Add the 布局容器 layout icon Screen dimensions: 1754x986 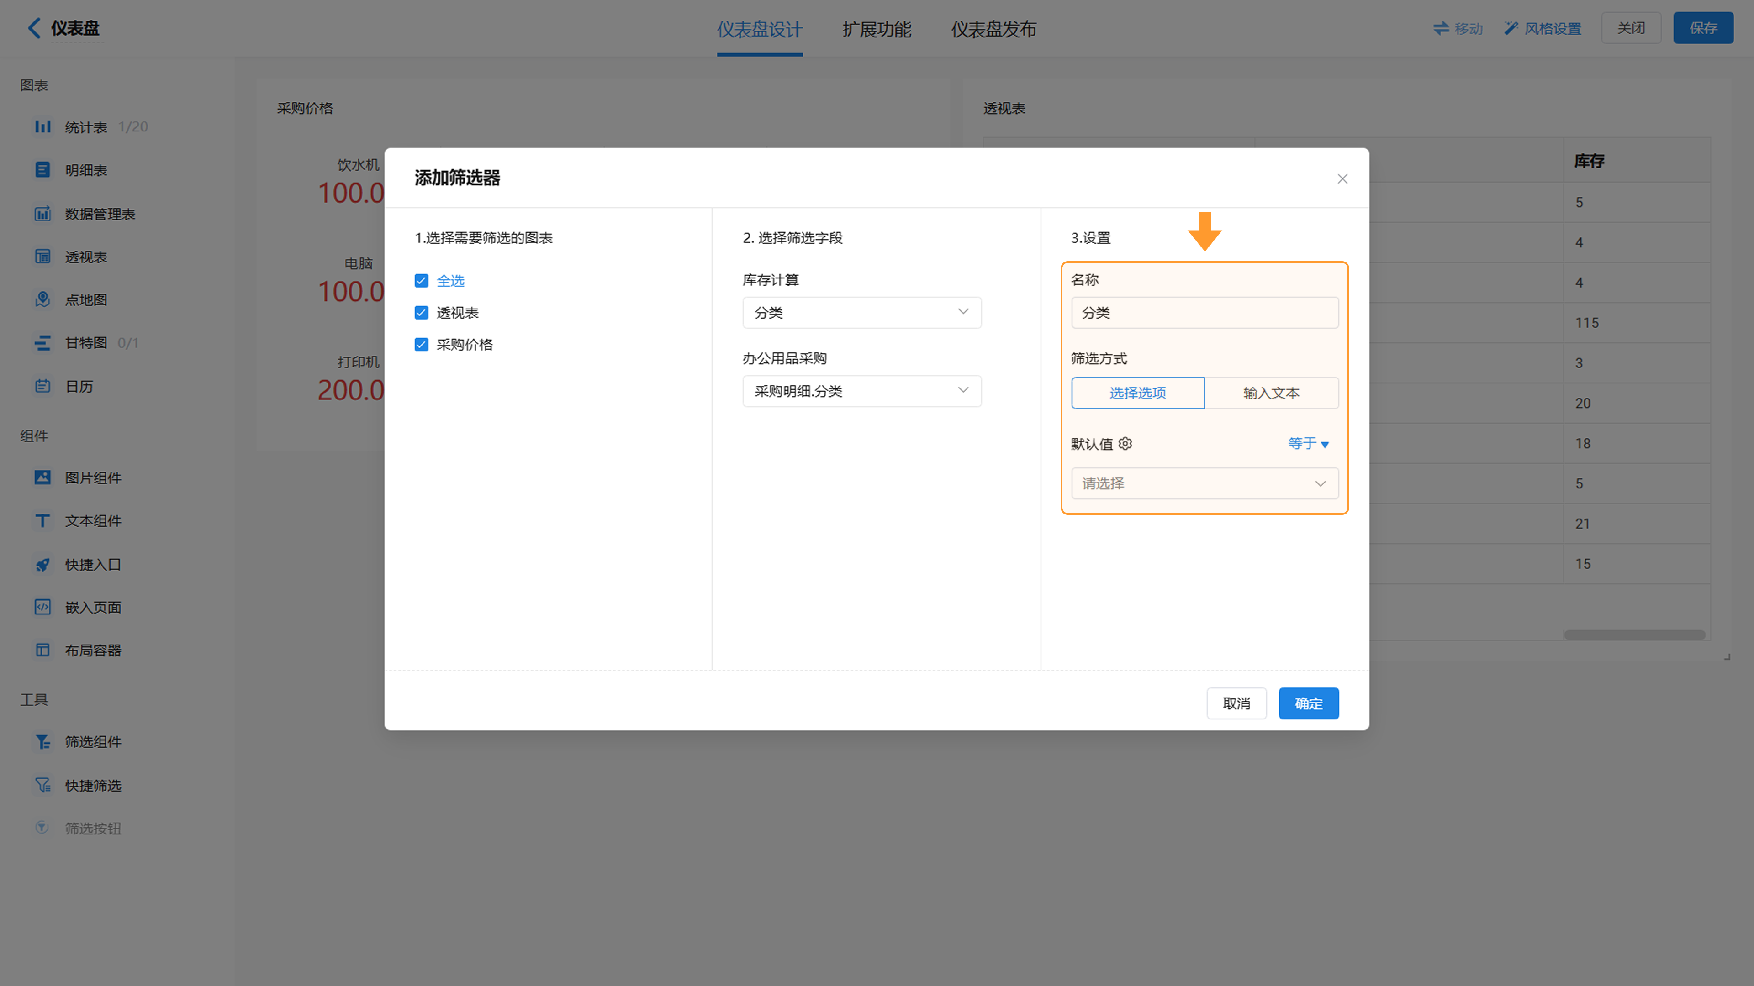(43, 650)
